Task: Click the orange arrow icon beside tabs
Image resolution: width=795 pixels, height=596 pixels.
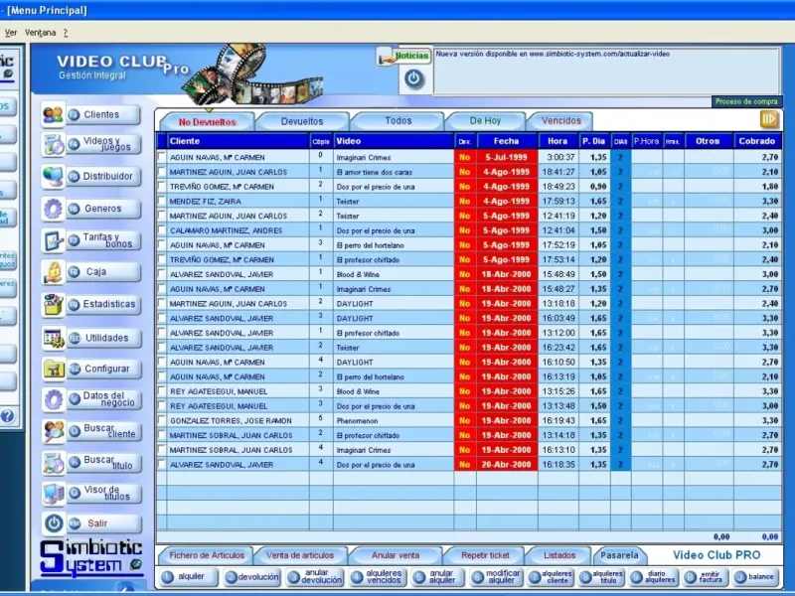Action: pyautogui.click(x=768, y=119)
